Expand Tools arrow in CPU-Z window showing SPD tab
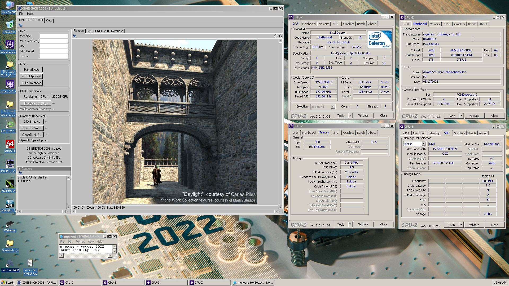509x286 pixels. click(x=461, y=225)
